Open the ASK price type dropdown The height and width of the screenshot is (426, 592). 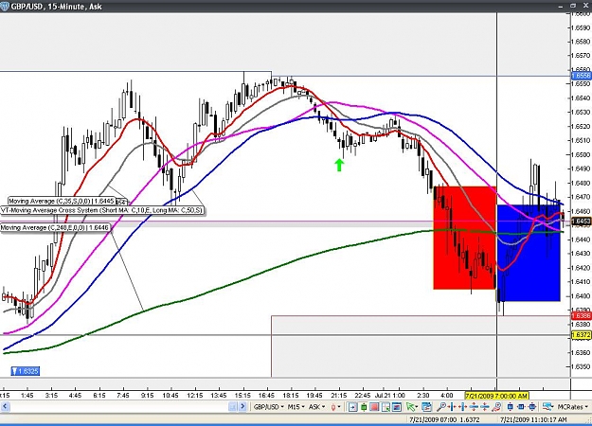(316, 407)
